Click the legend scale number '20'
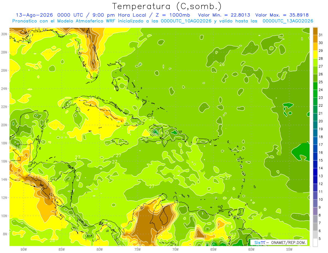The image size is (328, 253). 321,121
